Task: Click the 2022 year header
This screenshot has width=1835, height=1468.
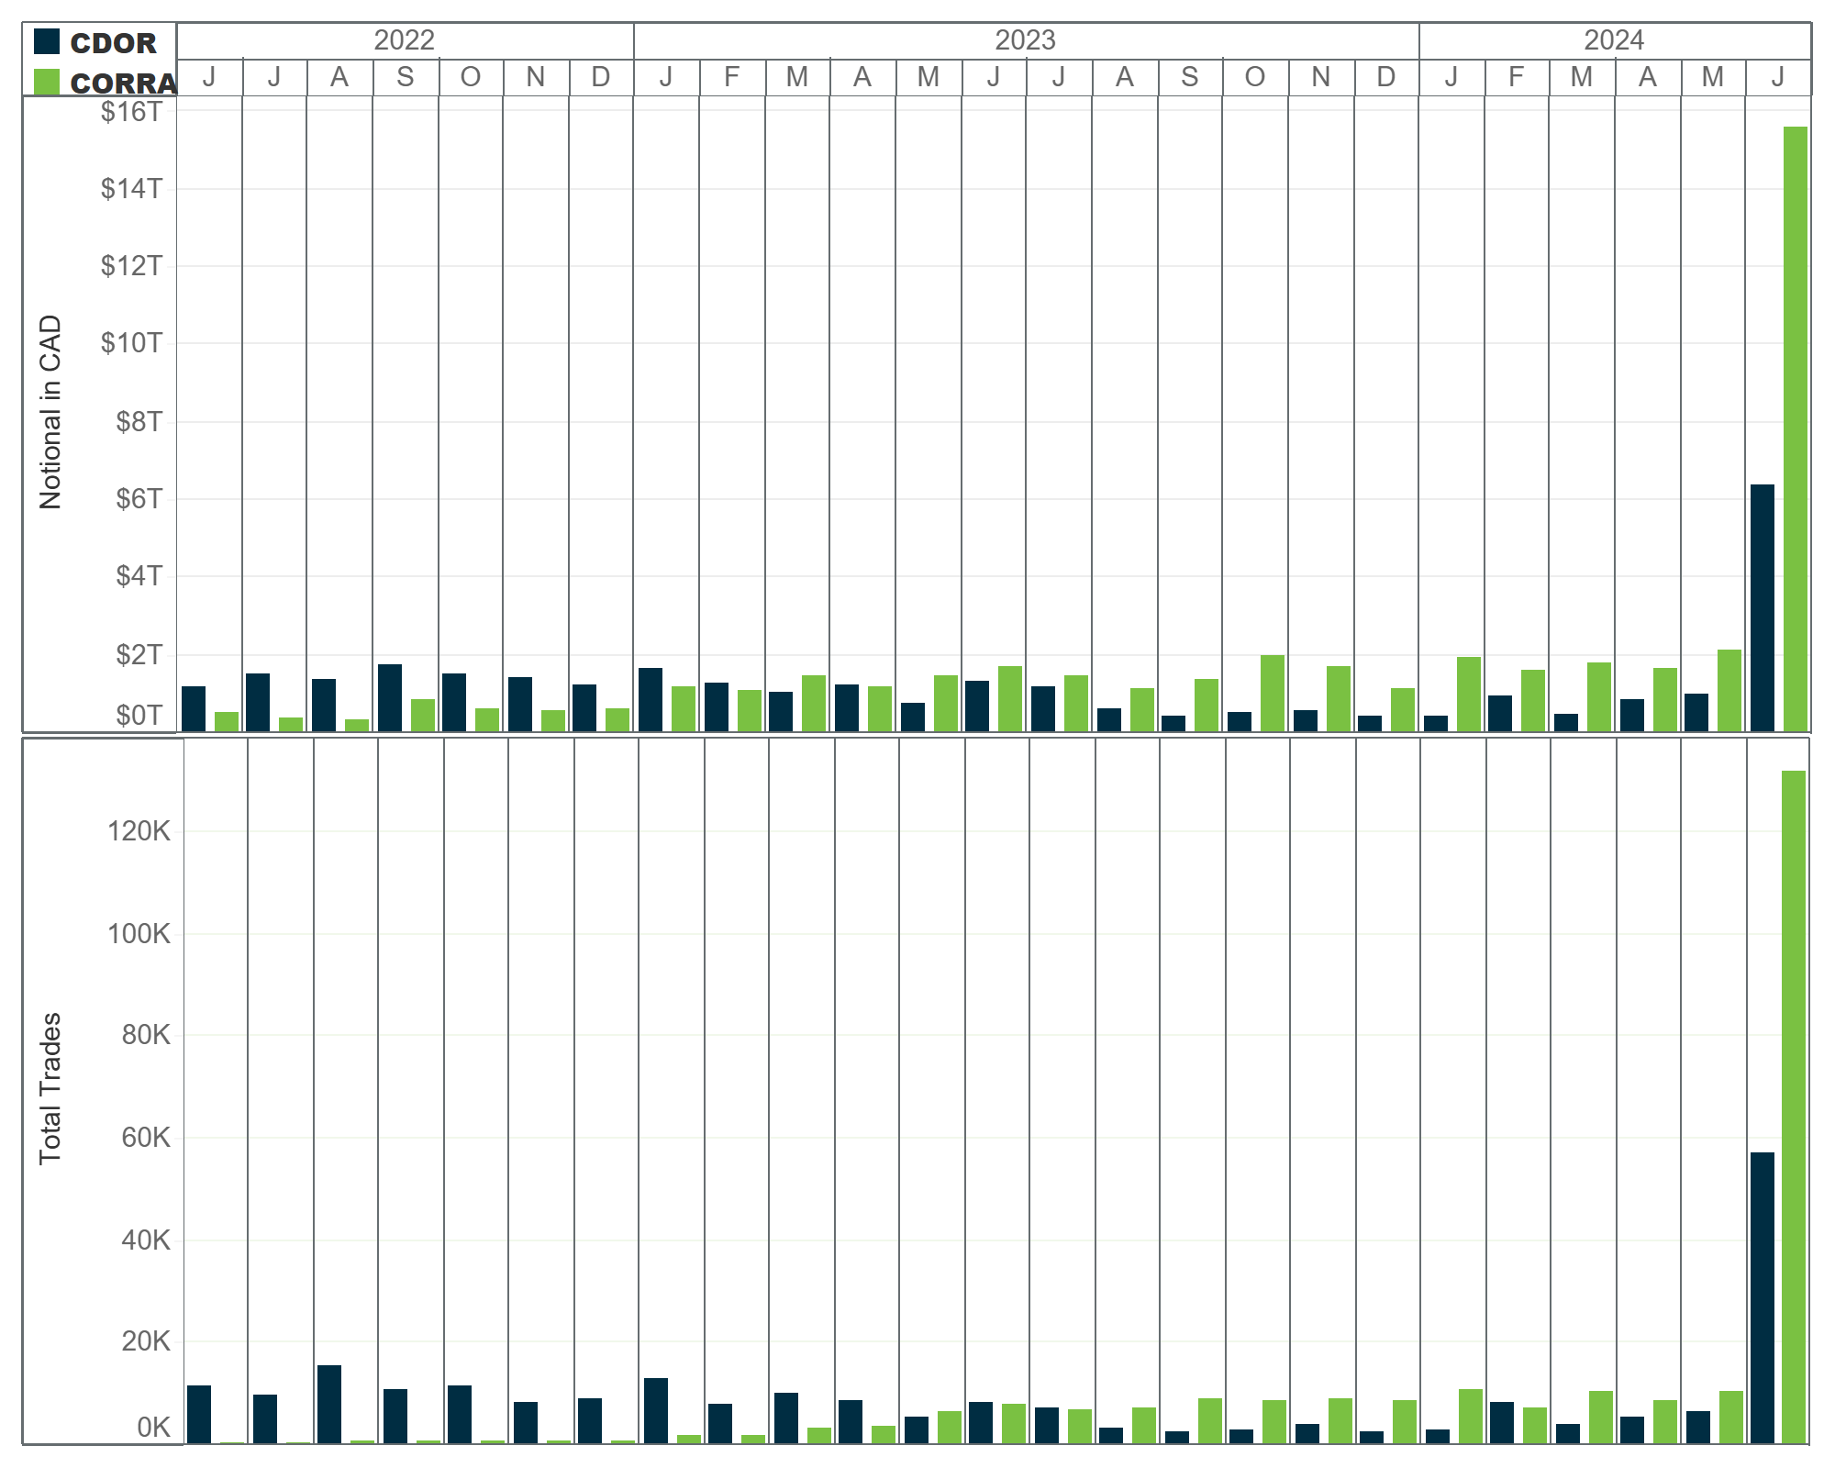Action: coord(405,40)
